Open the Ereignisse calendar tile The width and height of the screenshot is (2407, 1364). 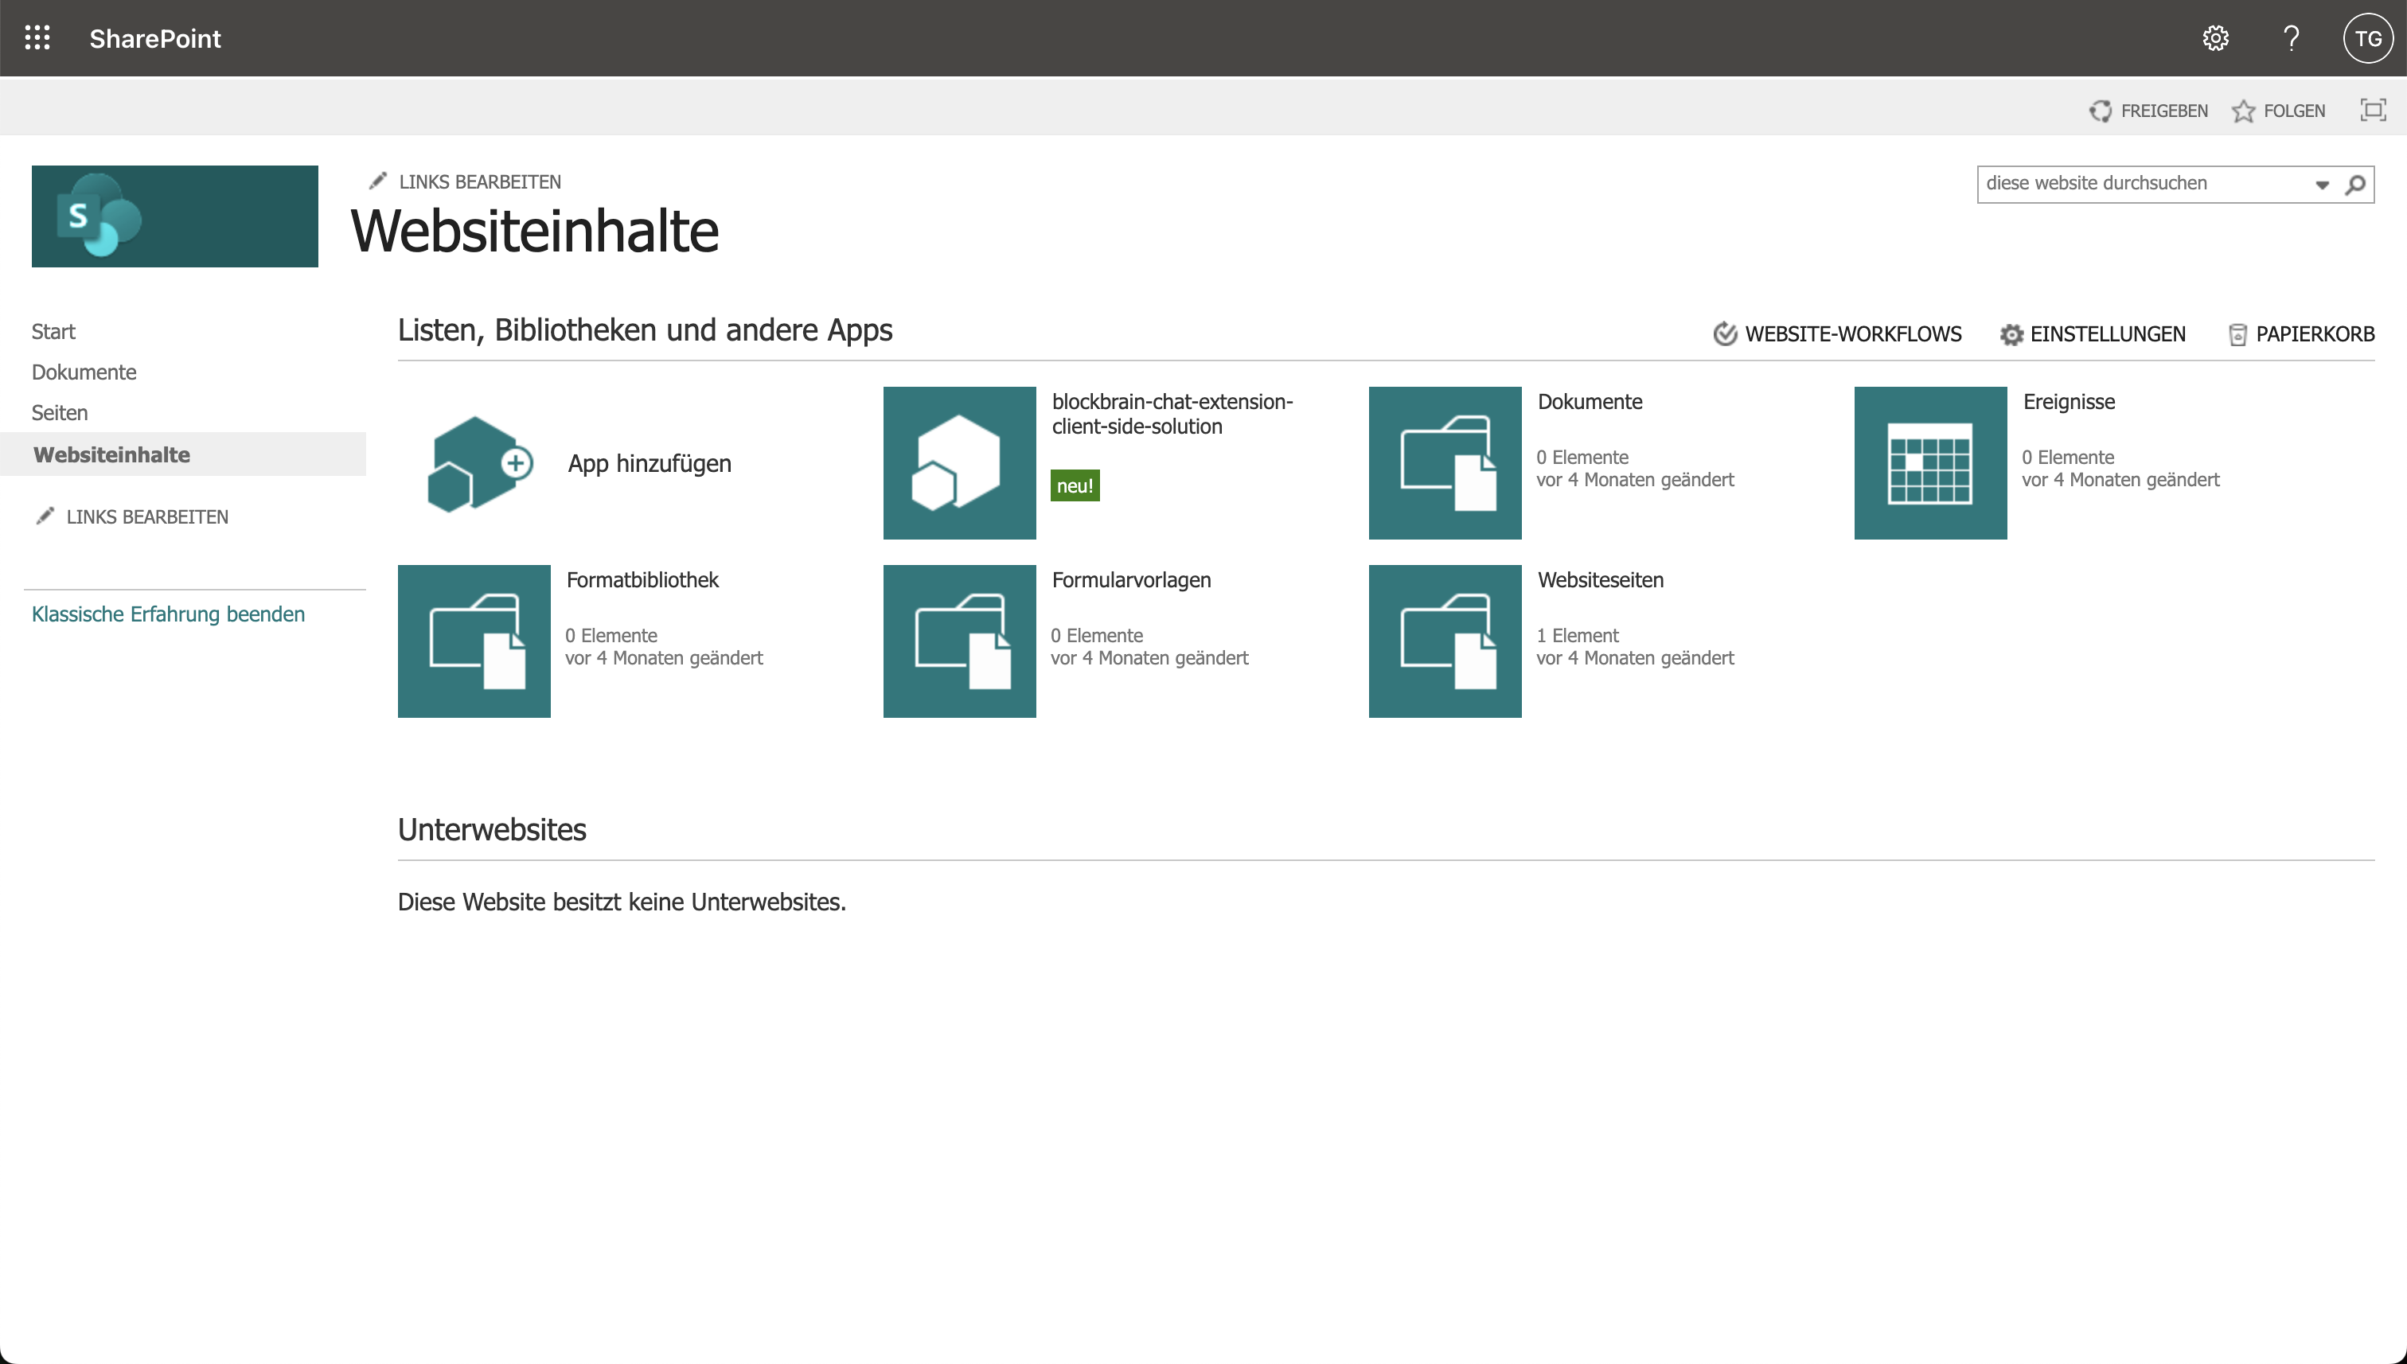1930,463
